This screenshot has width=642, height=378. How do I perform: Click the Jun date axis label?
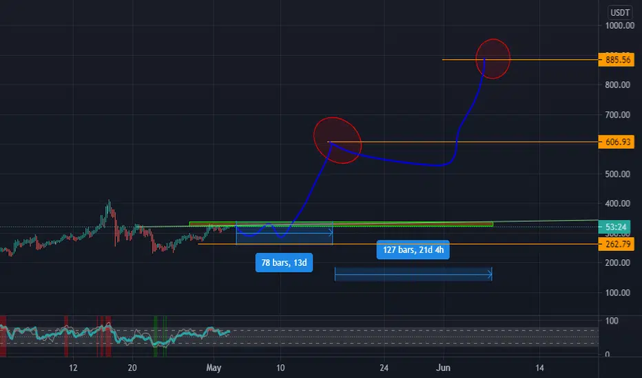(444, 368)
